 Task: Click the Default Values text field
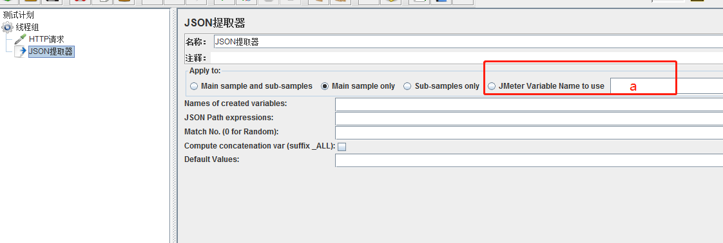(x=529, y=161)
